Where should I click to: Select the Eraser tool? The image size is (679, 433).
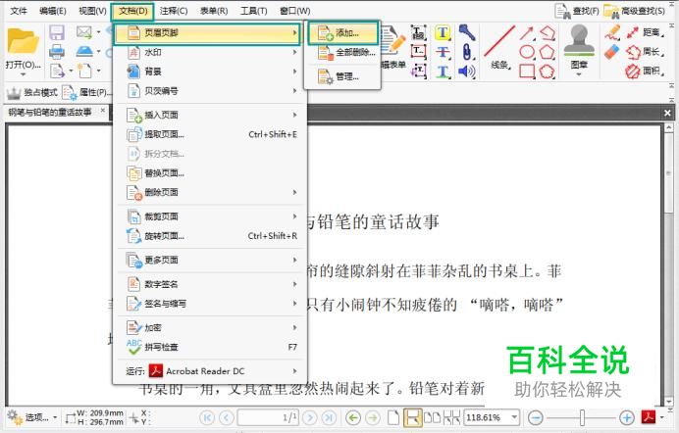pyautogui.click(x=612, y=52)
